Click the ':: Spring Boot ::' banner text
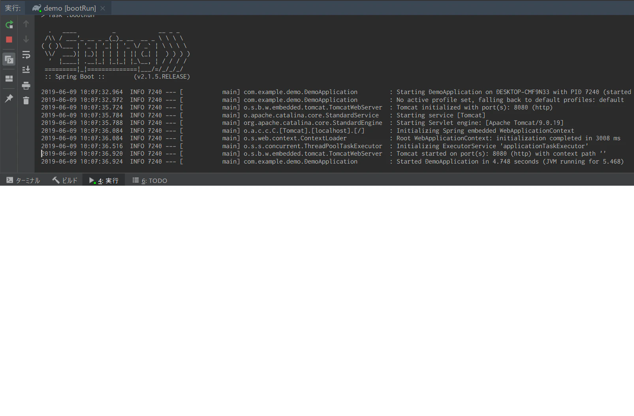Screen dimensions: 634x416 pos(75,77)
